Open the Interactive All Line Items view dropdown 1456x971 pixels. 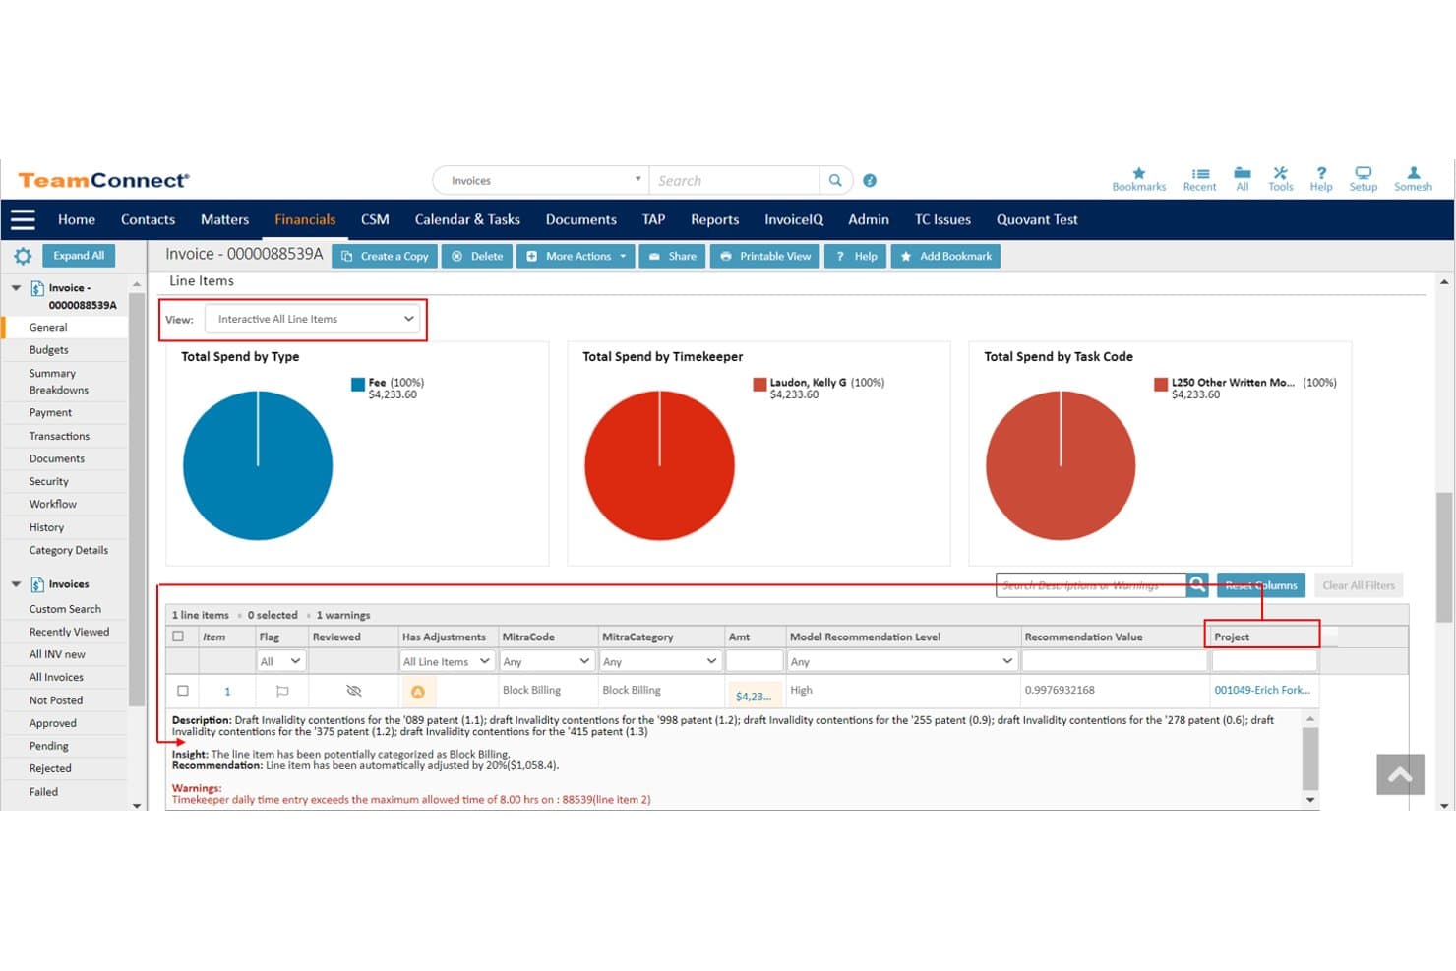click(313, 319)
